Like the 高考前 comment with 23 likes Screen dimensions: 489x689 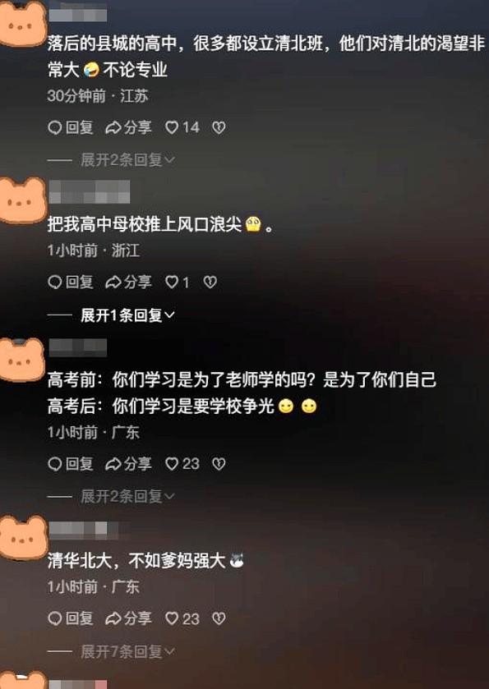(182, 464)
